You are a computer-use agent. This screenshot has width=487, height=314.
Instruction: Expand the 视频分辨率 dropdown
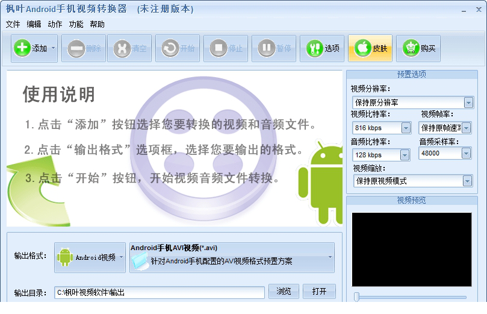(x=468, y=102)
